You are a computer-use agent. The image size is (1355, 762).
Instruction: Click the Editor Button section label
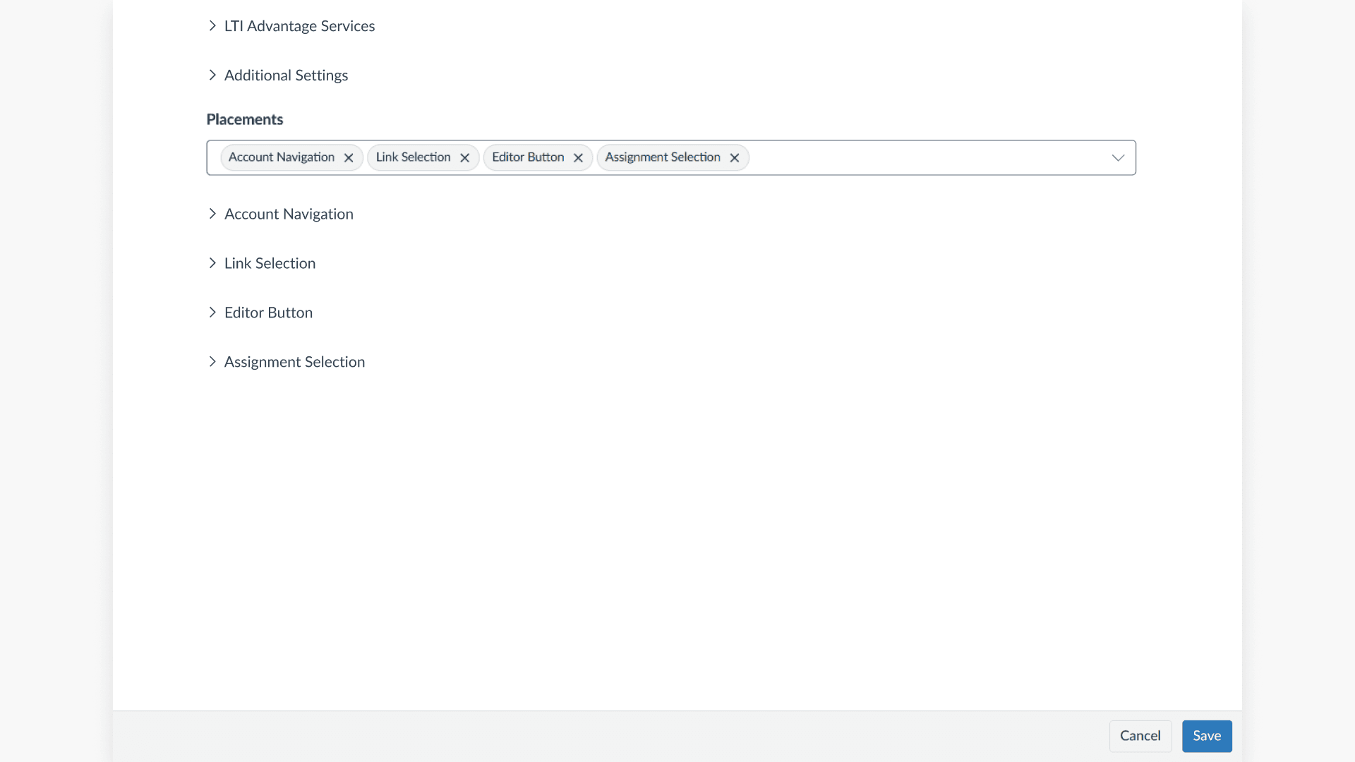click(x=268, y=313)
